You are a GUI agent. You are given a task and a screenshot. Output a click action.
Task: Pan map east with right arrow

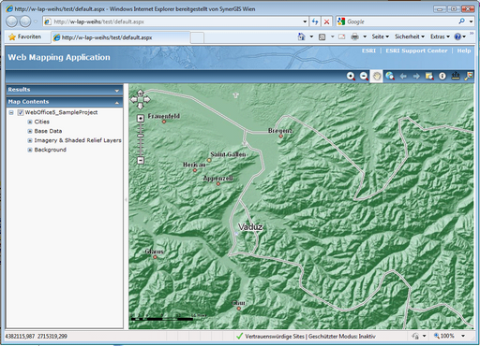pyautogui.click(x=147, y=99)
